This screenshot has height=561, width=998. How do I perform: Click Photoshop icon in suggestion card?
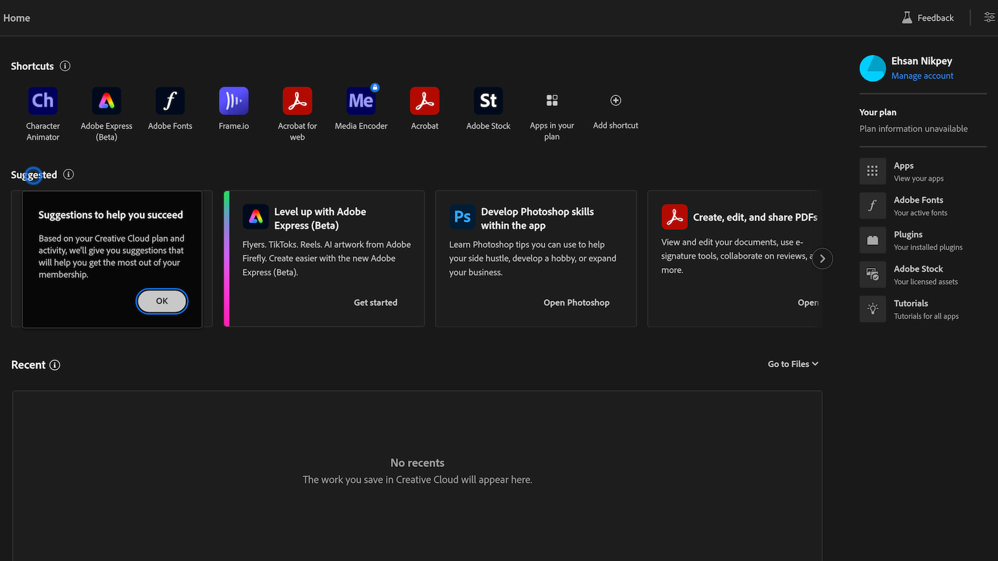point(462,217)
